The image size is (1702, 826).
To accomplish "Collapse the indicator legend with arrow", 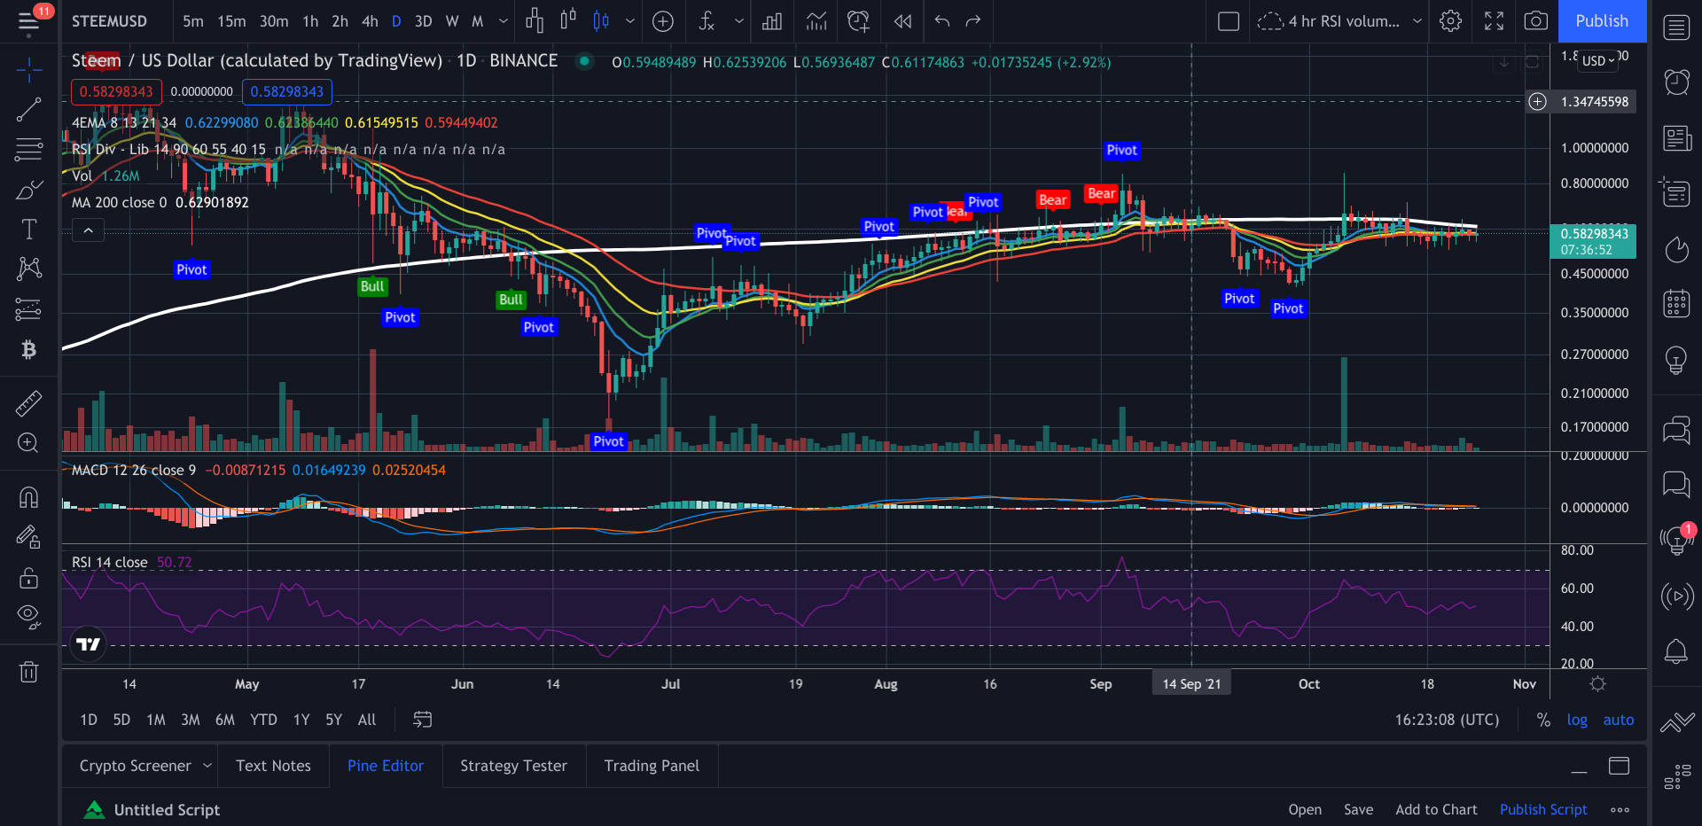I will pyautogui.click(x=88, y=230).
